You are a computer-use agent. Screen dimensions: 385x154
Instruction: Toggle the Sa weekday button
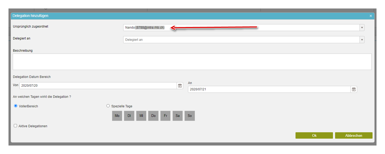pyautogui.click(x=178, y=116)
